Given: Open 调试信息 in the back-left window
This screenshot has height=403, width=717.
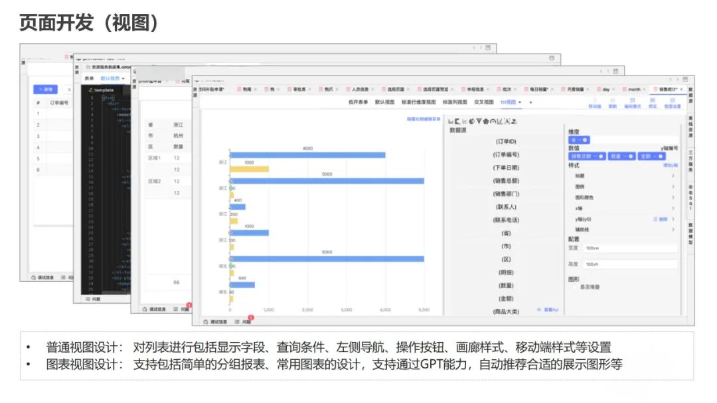Looking at the screenshot, I should coord(42,278).
